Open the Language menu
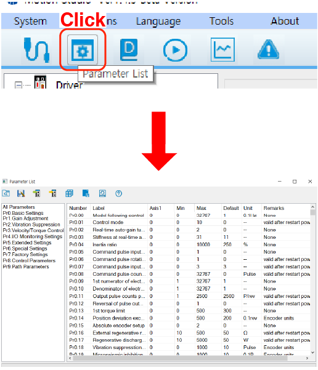This screenshot has height=370, width=318. click(x=158, y=21)
